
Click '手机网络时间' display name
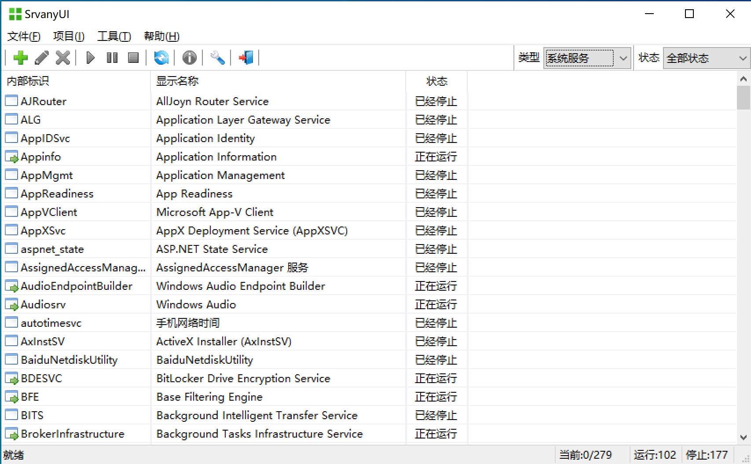tap(188, 323)
